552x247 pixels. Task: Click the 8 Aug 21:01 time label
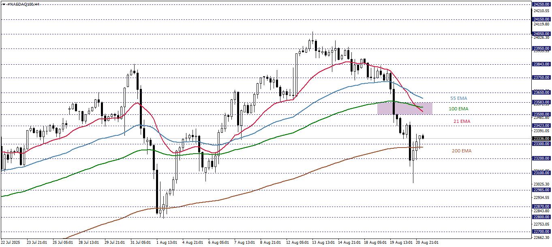coord(271,243)
